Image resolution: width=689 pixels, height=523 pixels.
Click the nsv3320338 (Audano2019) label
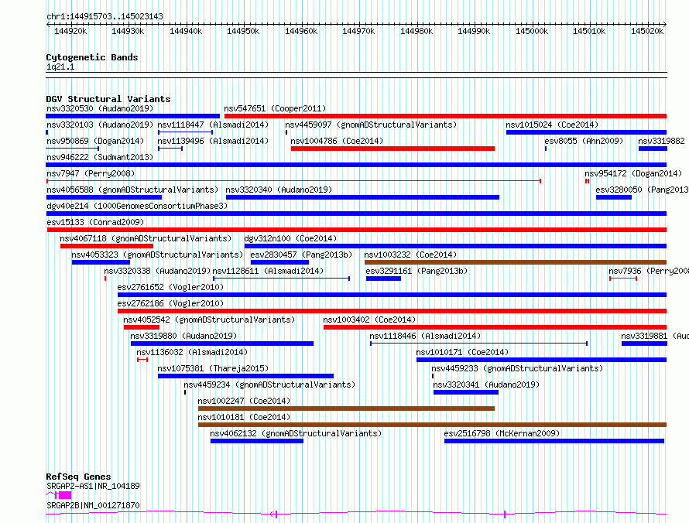tap(157, 271)
